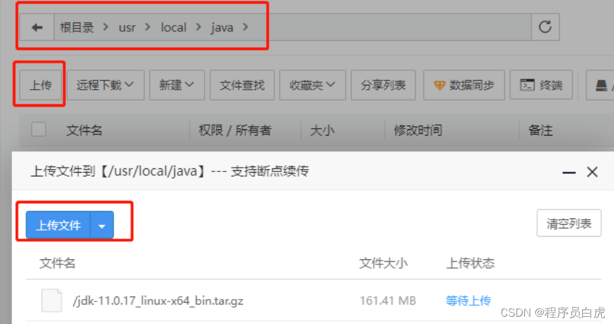614x324 pixels.
Task: Open the 分享列表 share list
Action: click(x=383, y=85)
